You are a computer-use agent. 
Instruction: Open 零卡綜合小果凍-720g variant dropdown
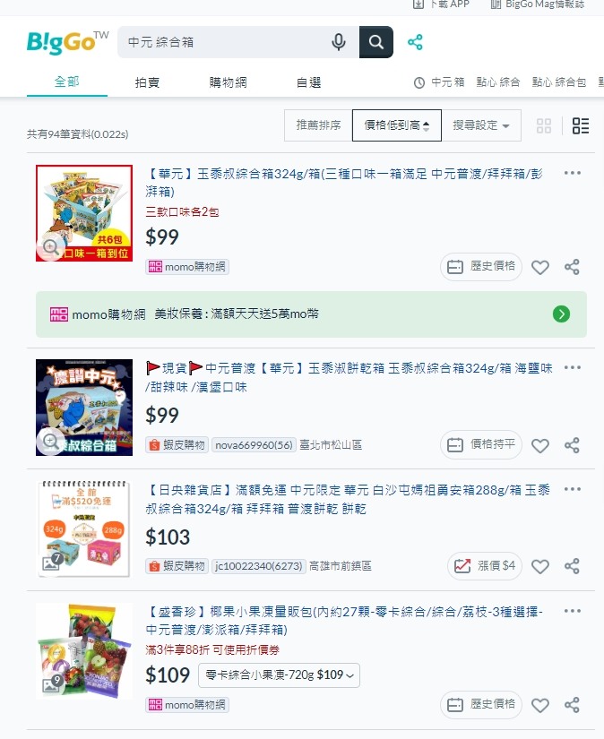[x=279, y=675]
